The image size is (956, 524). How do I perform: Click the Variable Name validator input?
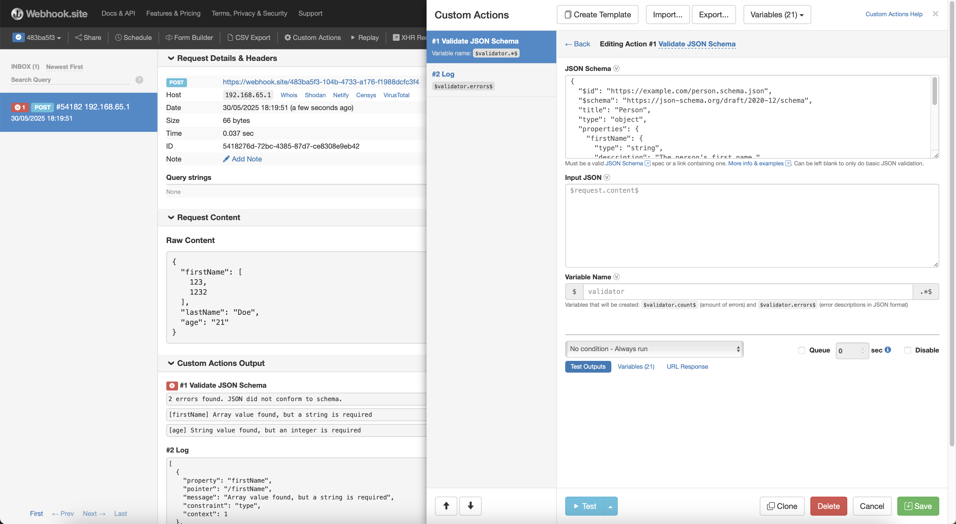coord(748,292)
